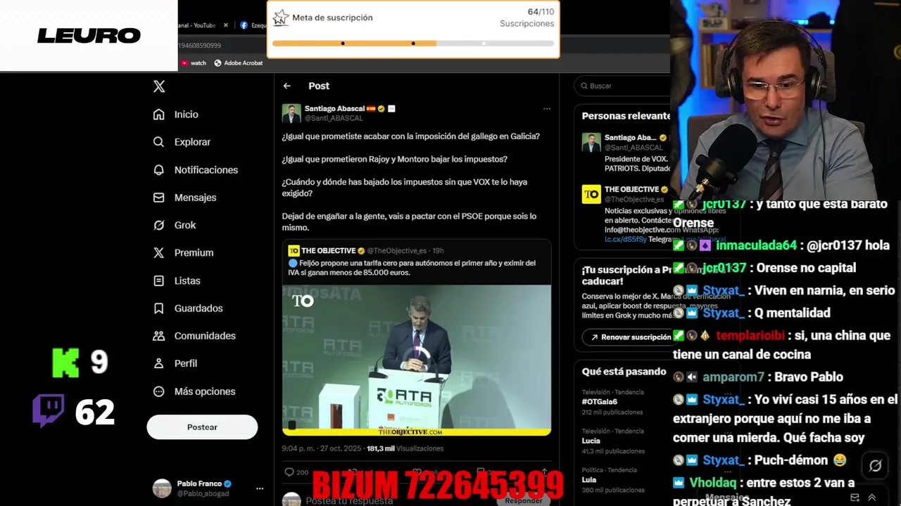
Task: Click the 9:04 p. m. timestamp
Action: [x=322, y=448]
